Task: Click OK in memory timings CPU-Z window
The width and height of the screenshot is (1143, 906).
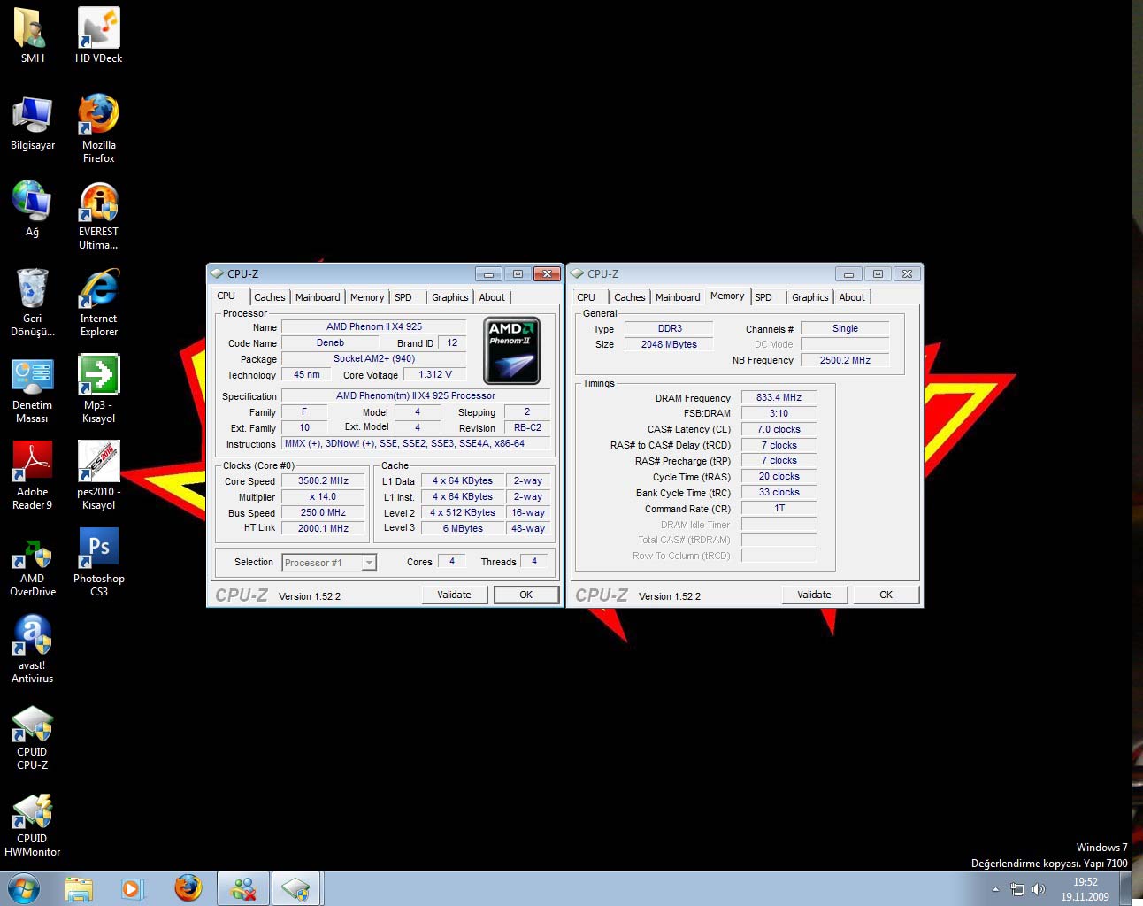Action: [x=886, y=595]
